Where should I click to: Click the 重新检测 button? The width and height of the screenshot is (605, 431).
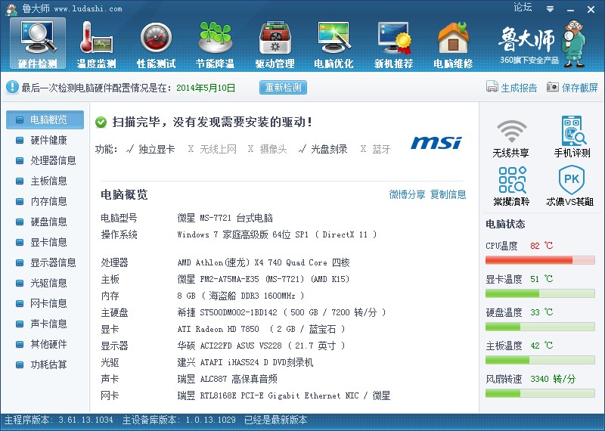pyautogui.click(x=283, y=88)
